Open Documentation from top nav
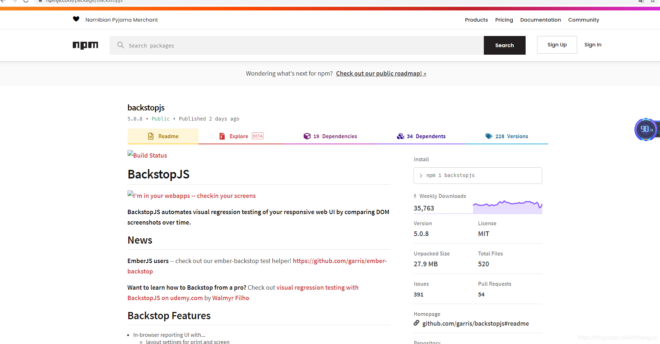 coord(540,20)
